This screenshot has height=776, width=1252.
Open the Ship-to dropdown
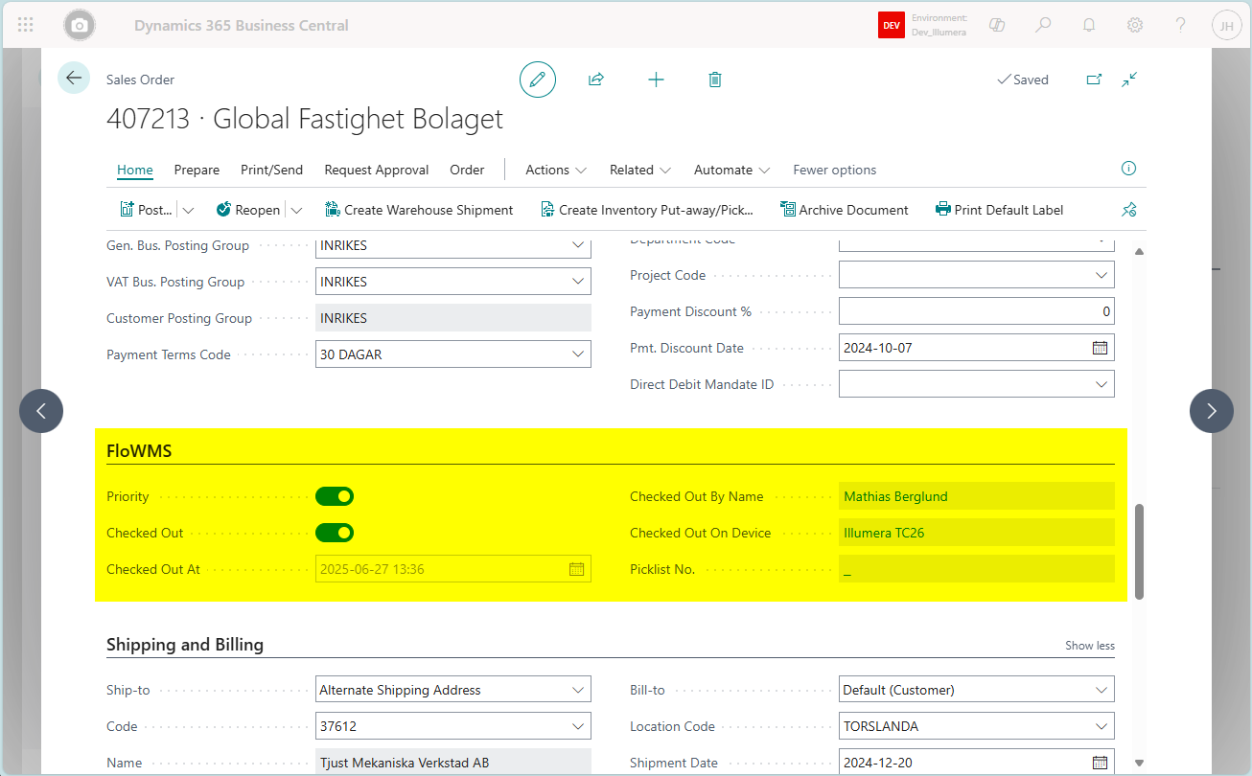[578, 690]
